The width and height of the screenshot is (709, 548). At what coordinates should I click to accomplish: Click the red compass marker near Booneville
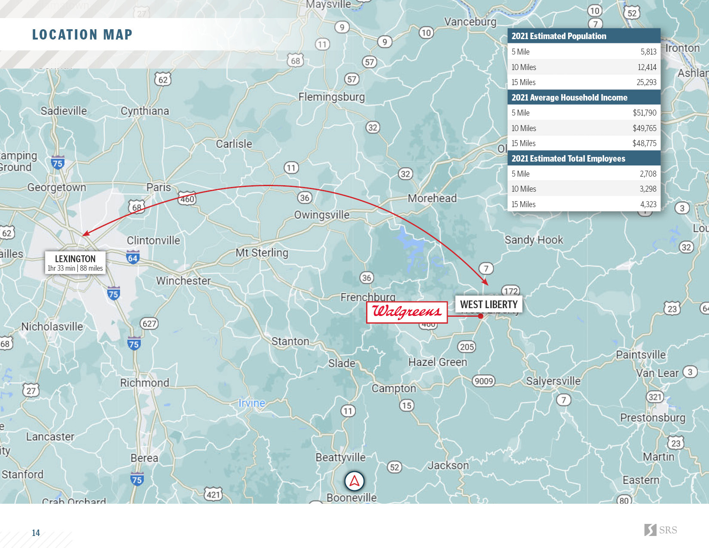pos(354,481)
